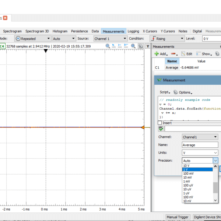
Task: Open plot options gear icon
Action: point(141,46)
